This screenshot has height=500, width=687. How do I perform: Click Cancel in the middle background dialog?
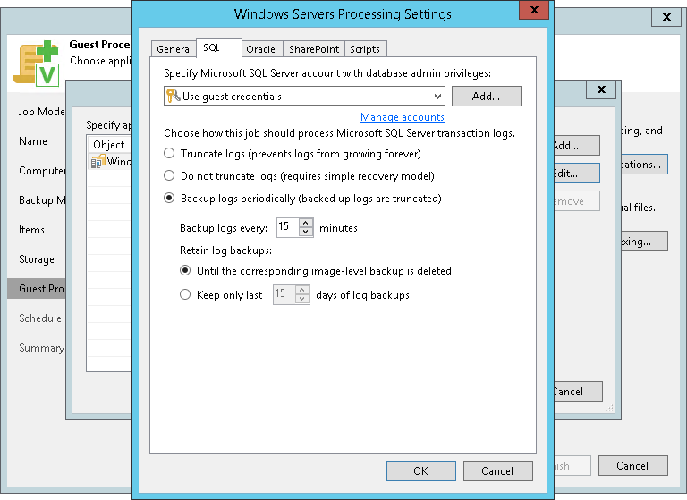click(579, 391)
